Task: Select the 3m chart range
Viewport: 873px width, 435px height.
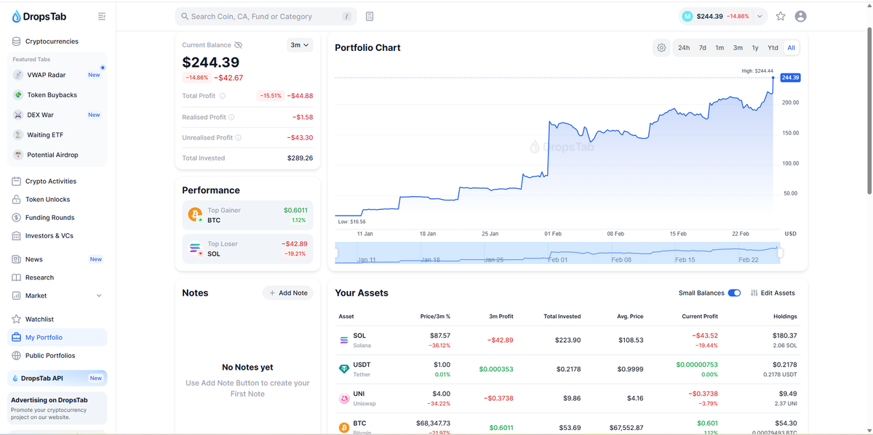Action: pos(738,48)
